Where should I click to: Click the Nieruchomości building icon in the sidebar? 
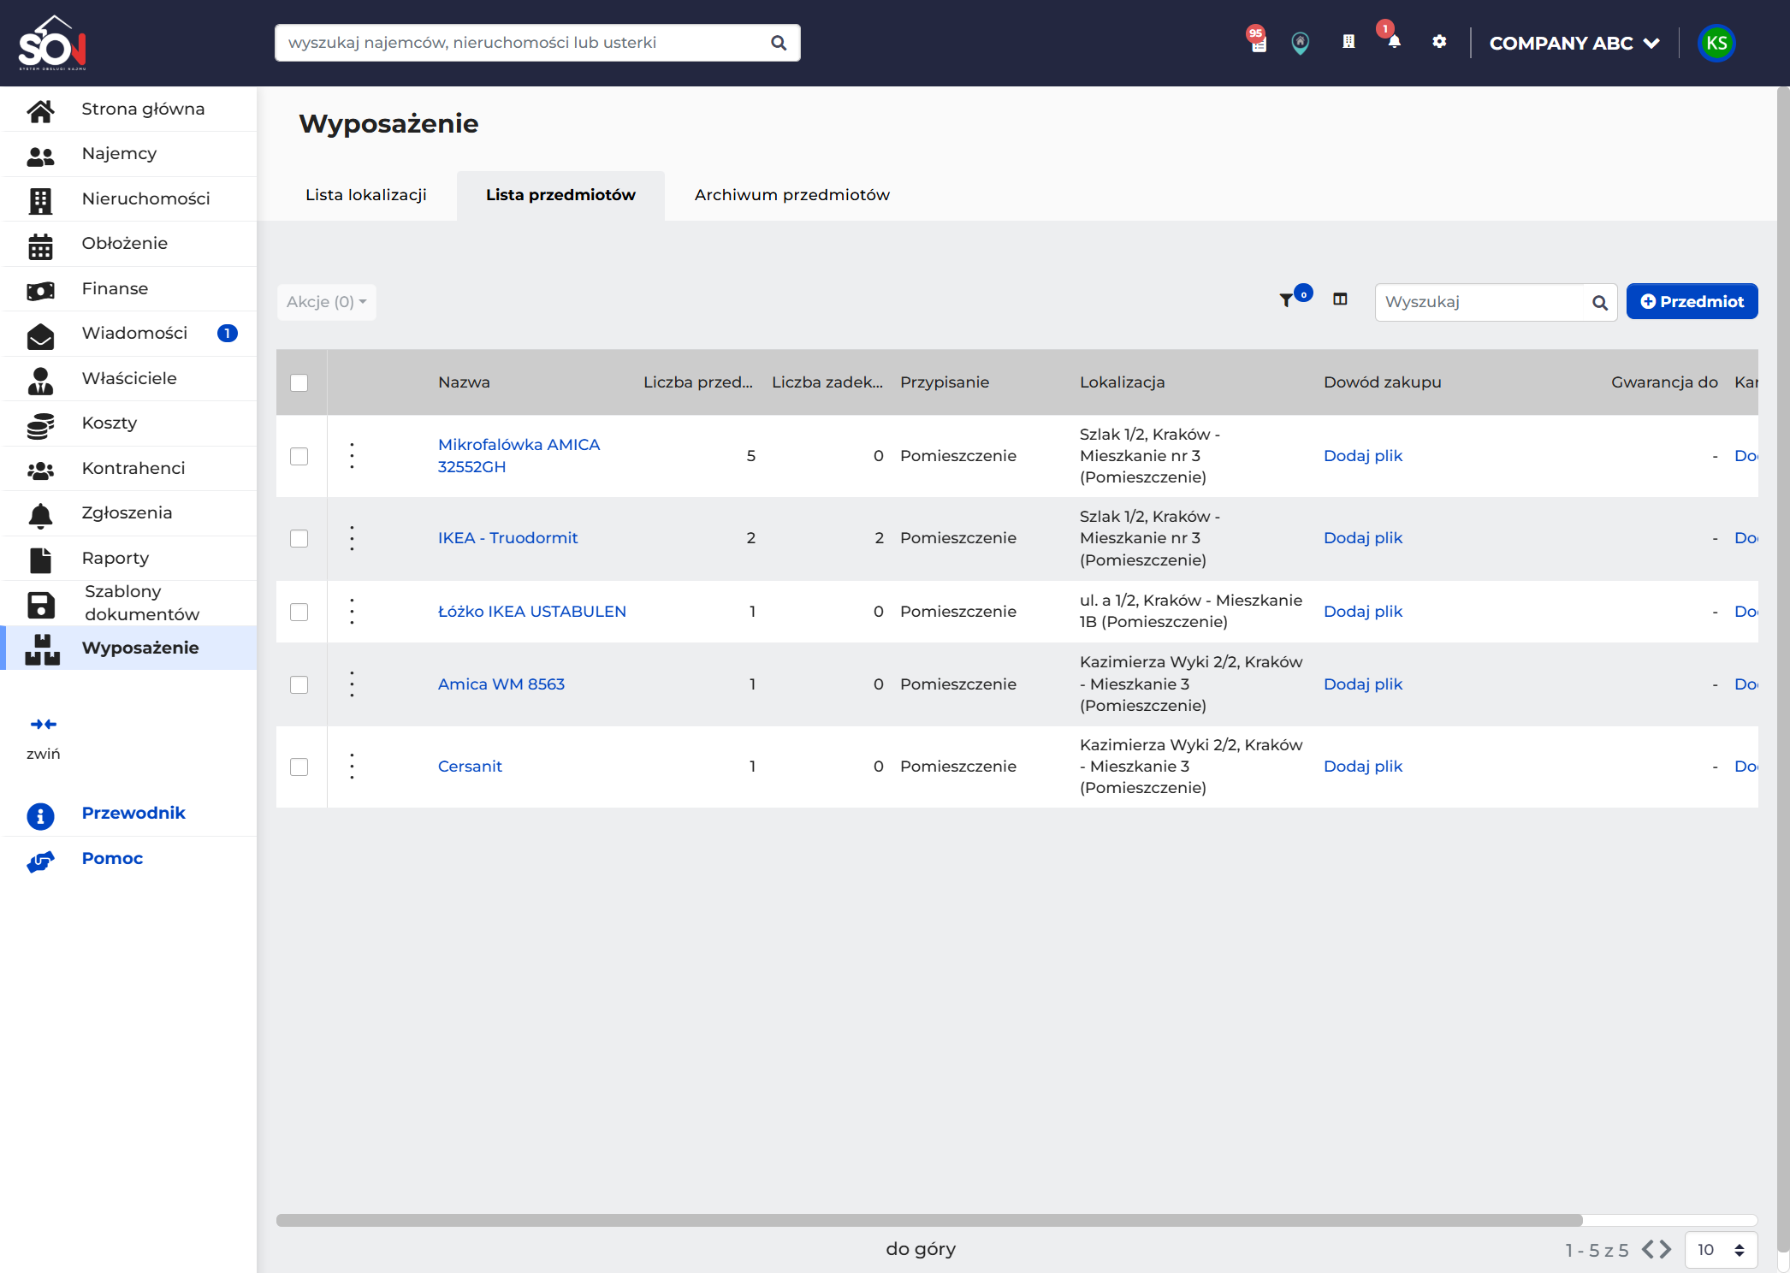point(40,200)
